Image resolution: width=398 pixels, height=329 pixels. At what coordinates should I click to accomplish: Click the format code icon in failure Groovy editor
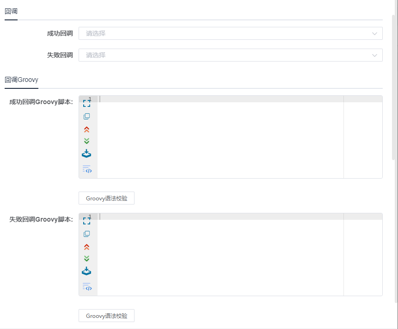click(x=87, y=287)
